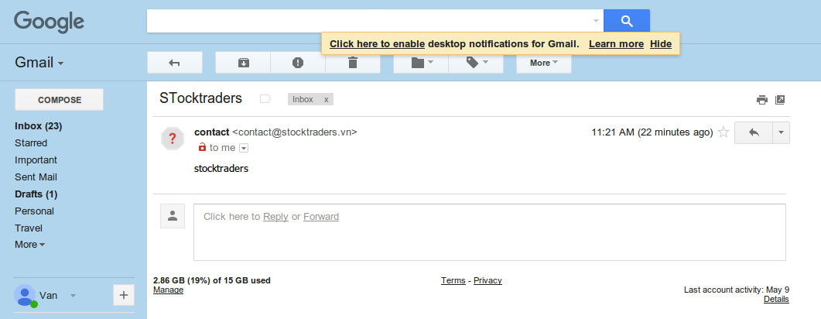Image resolution: width=821 pixels, height=319 pixels.
Task: Click Learn more in notification banner
Action: [616, 44]
